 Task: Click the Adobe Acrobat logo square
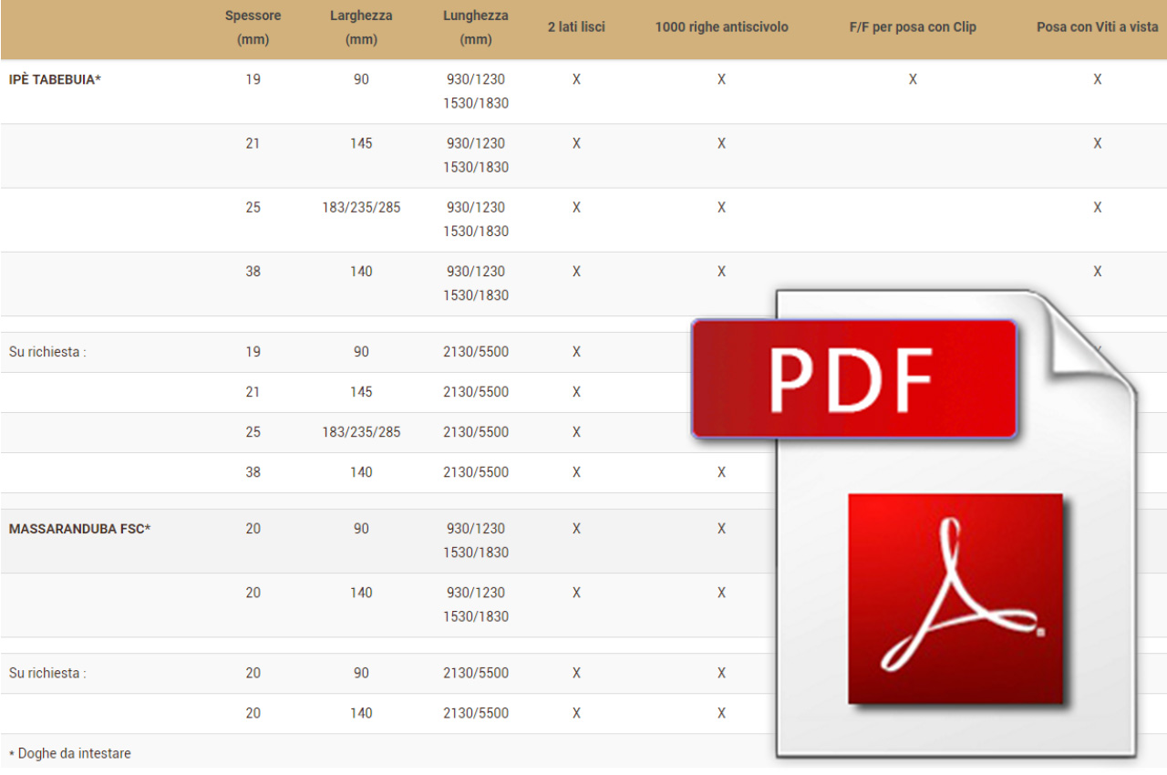(x=955, y=599)
